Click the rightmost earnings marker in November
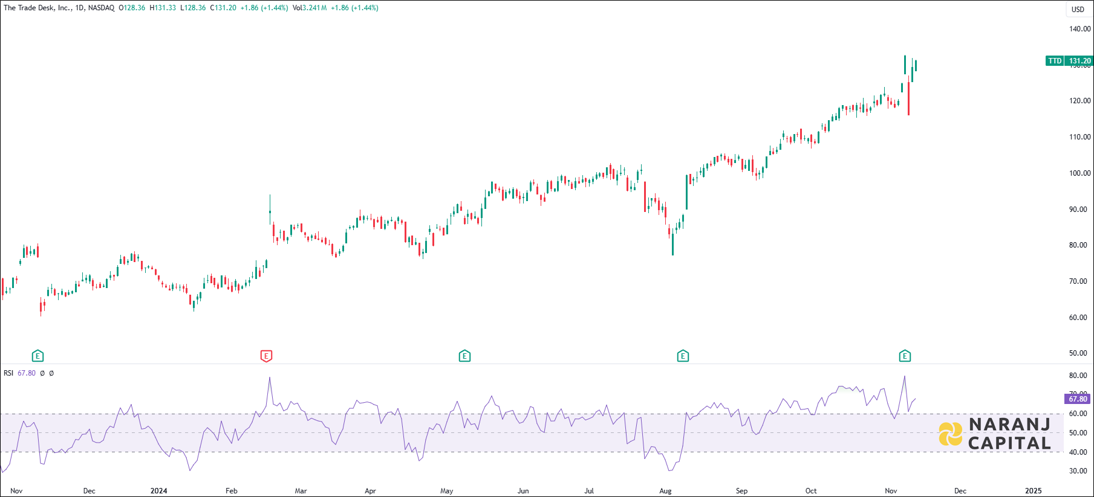1094x497 pixels. (905, 356)
